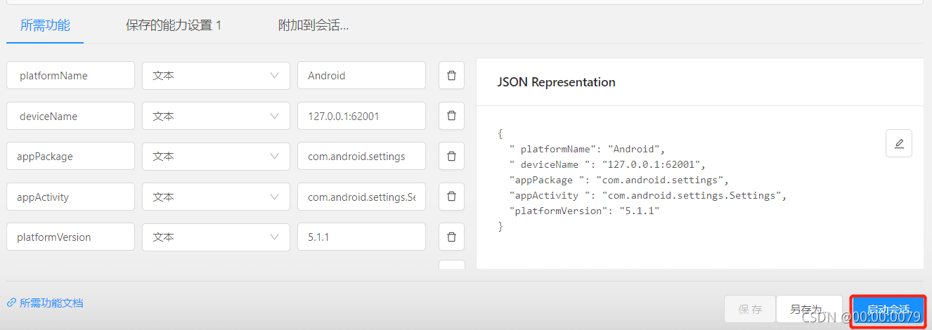Image resolution: width=932 pixels, height=330 pixels.
Task: Open type dropdown for appActivity row
Action: tap(216, 197)
